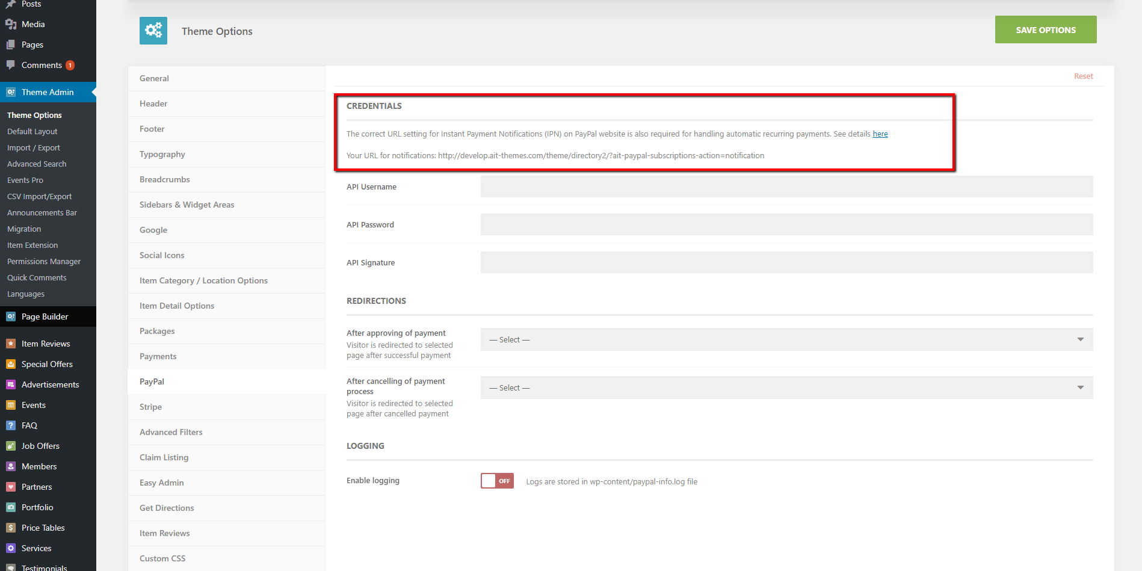Click the Members icon
Screen dimensions: 1142x571
pyautogui.click(x=11, y=466)
